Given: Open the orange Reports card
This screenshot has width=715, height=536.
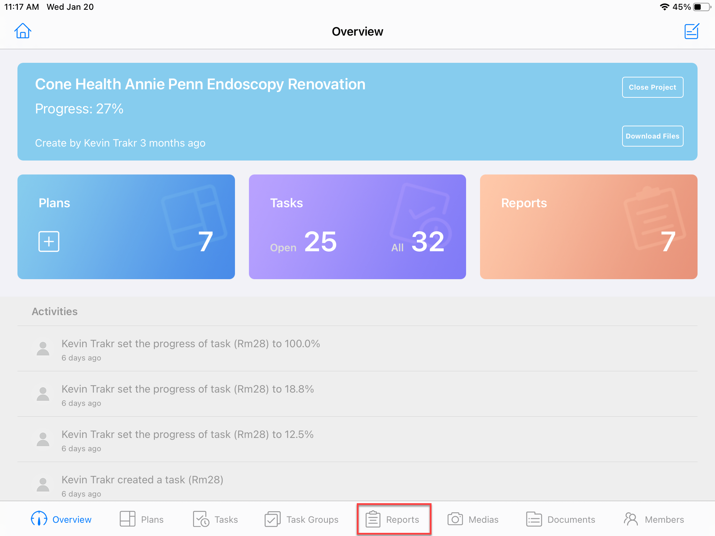Looking at the screenshot, I should (589, 227).
